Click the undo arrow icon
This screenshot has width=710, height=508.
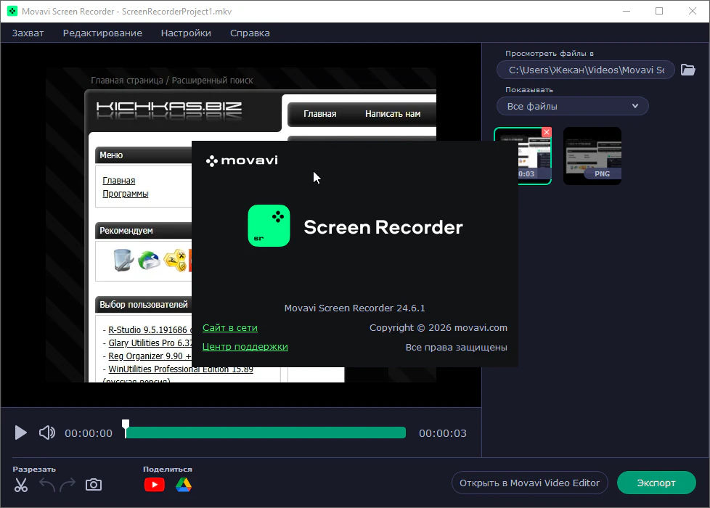pos(48,485)
